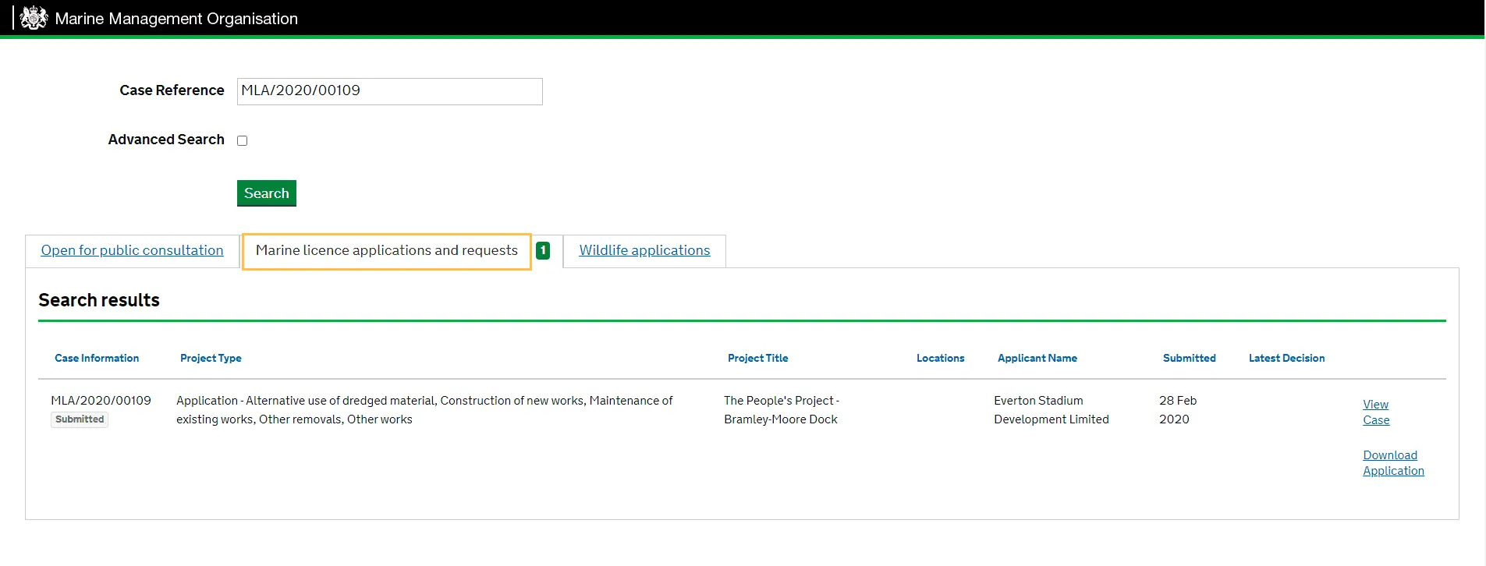This screenshot has width=1486, height=566.
Task: Select case reference MLA/2020/00109 in results
Action: click(x=101, y=401)
